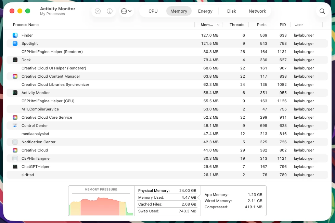The width and height of the screenshot is (335, 223).
Task: Go to the Network tab
Action: tap(257, 11)
